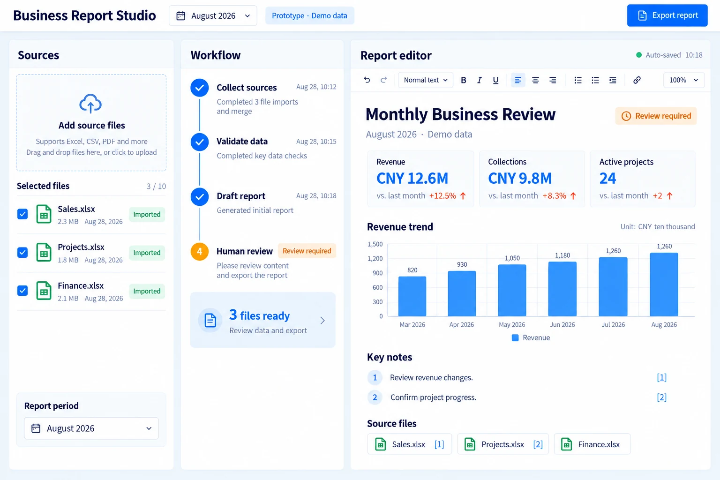Click the Review required badge in the editor

click(x=656, y=116)
